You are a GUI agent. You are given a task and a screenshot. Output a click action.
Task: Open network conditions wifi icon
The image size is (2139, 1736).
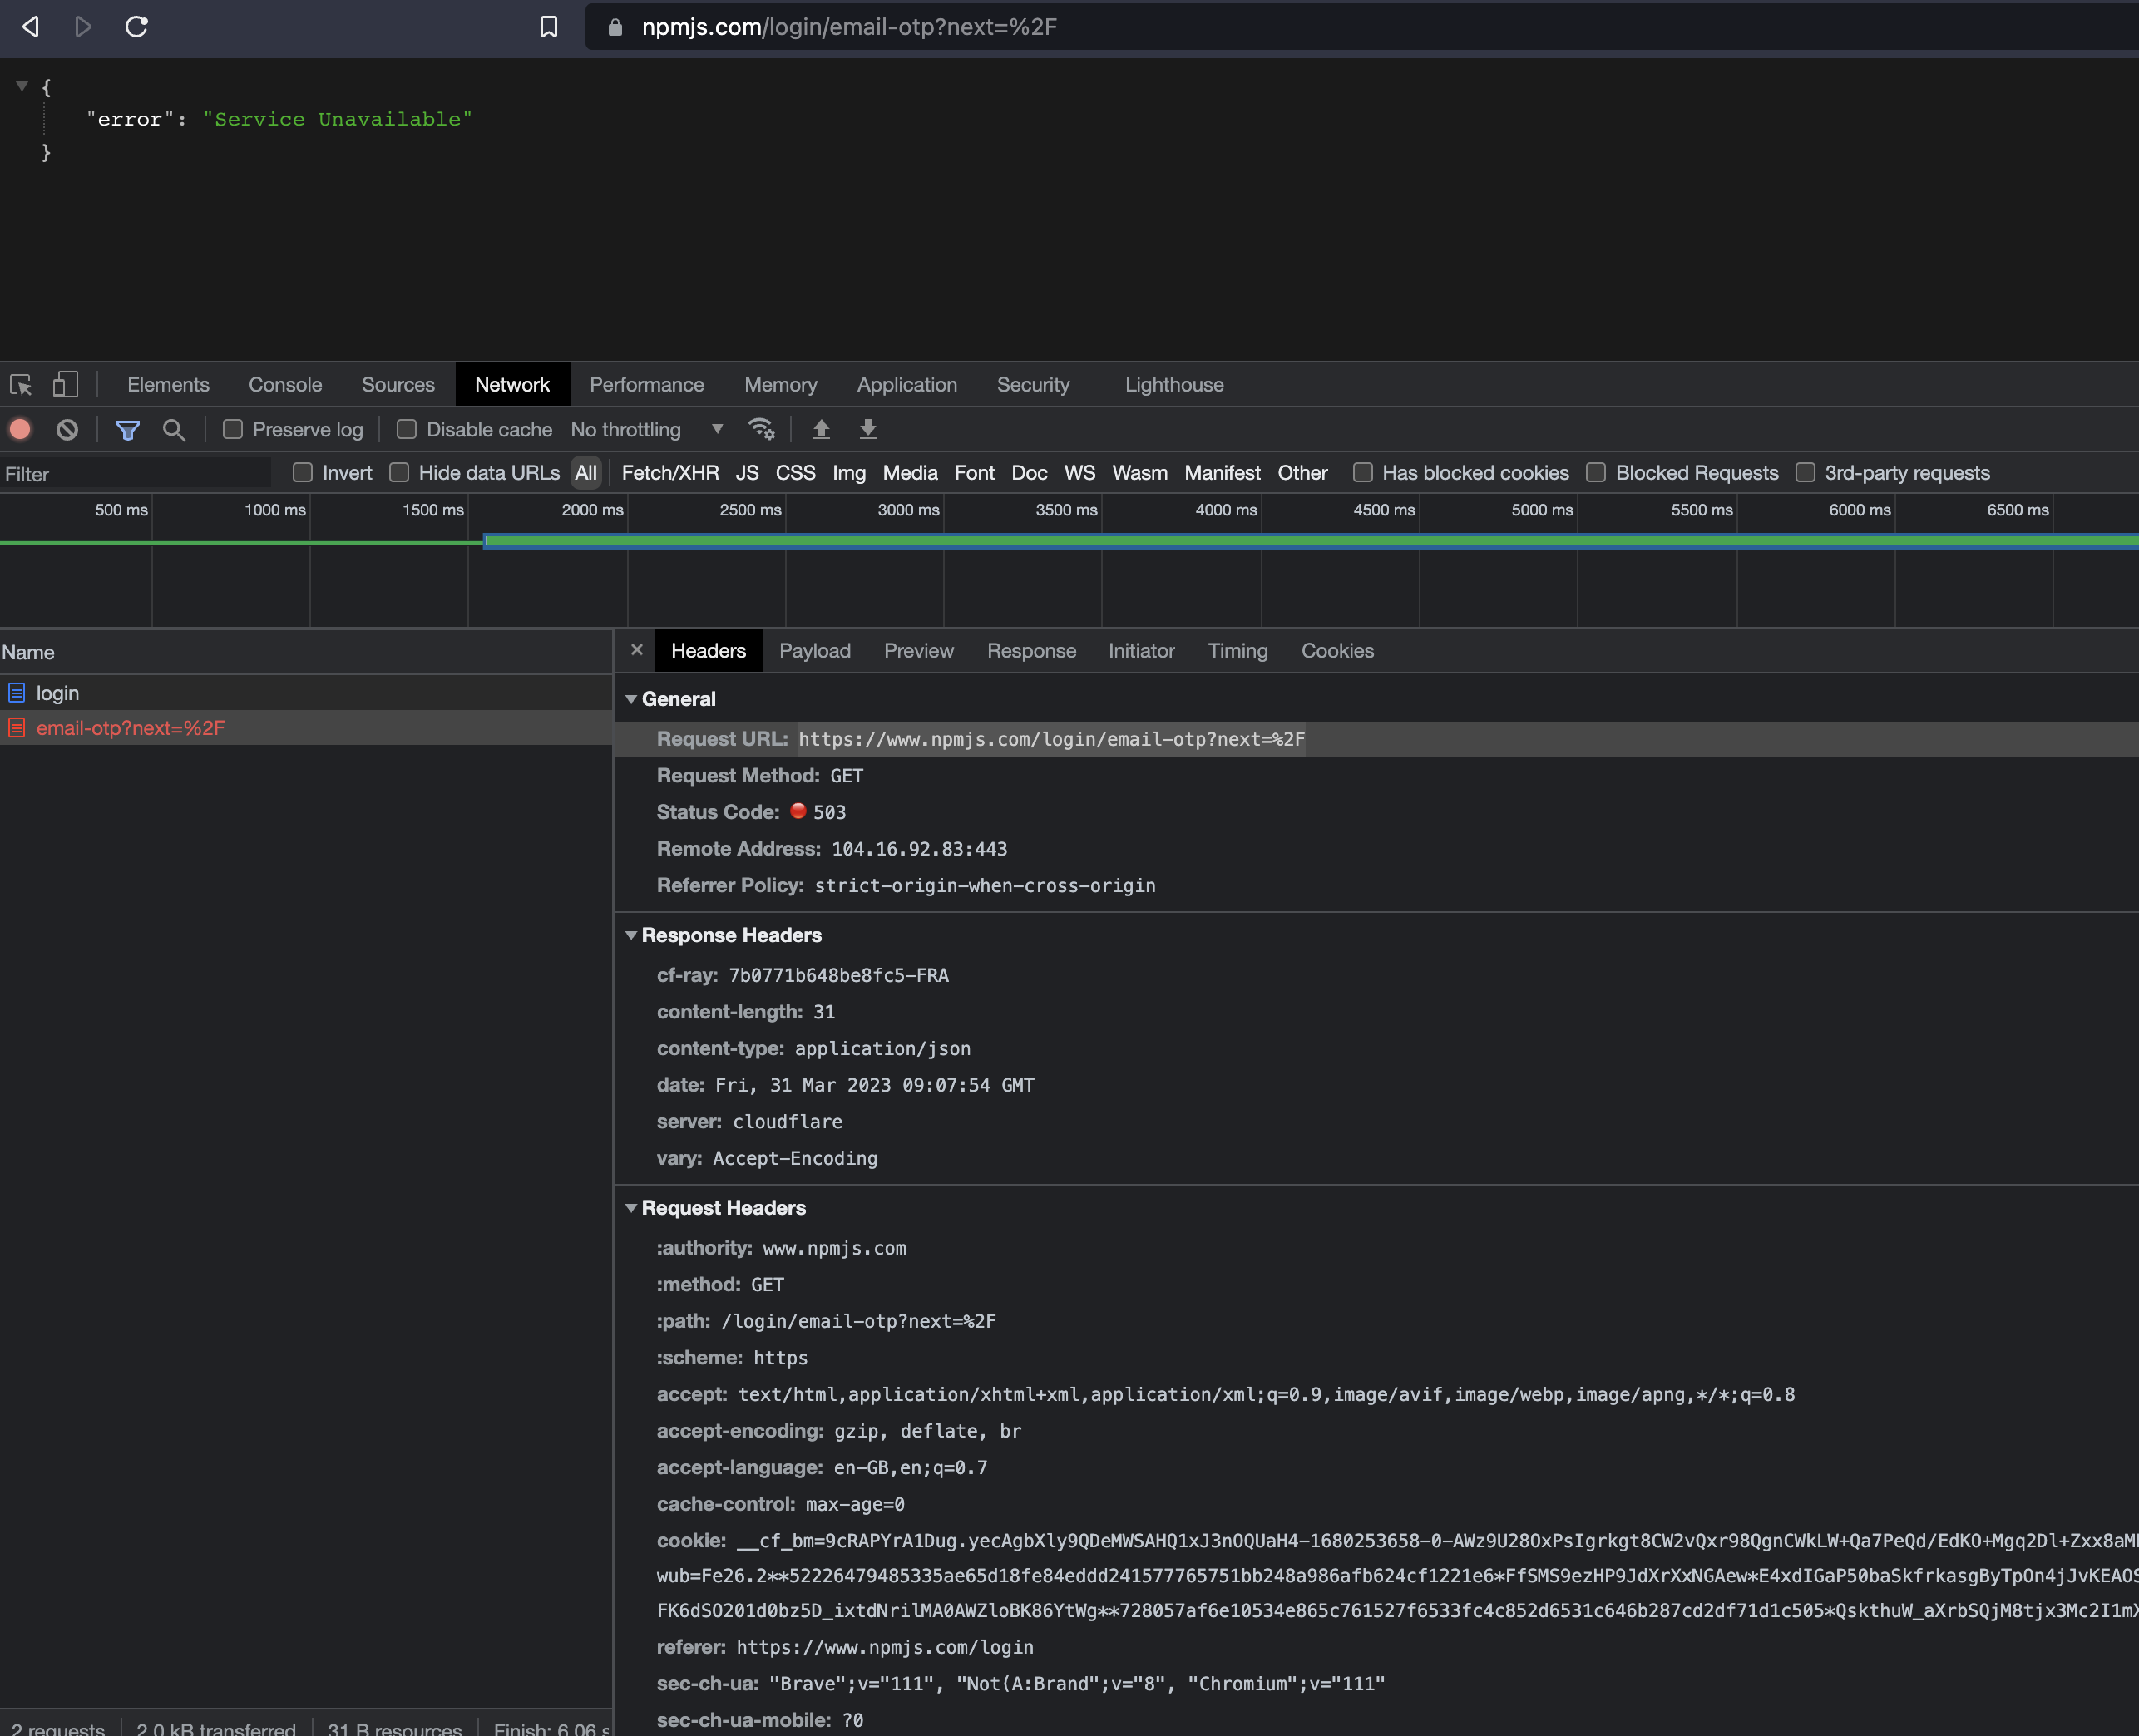point(761,429)
